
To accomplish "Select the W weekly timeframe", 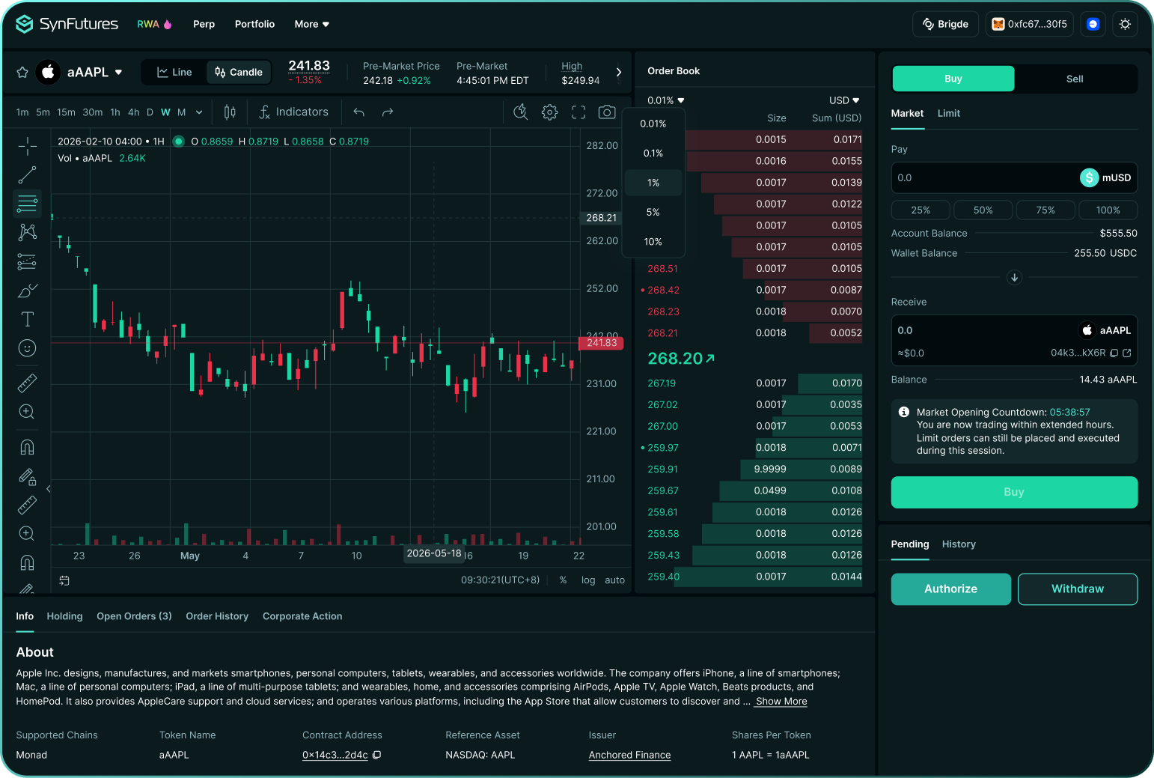I will (x=165, y=112).
